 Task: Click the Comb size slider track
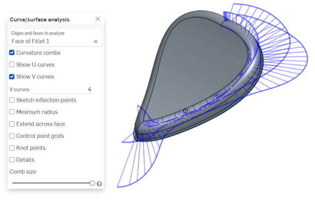51,183
